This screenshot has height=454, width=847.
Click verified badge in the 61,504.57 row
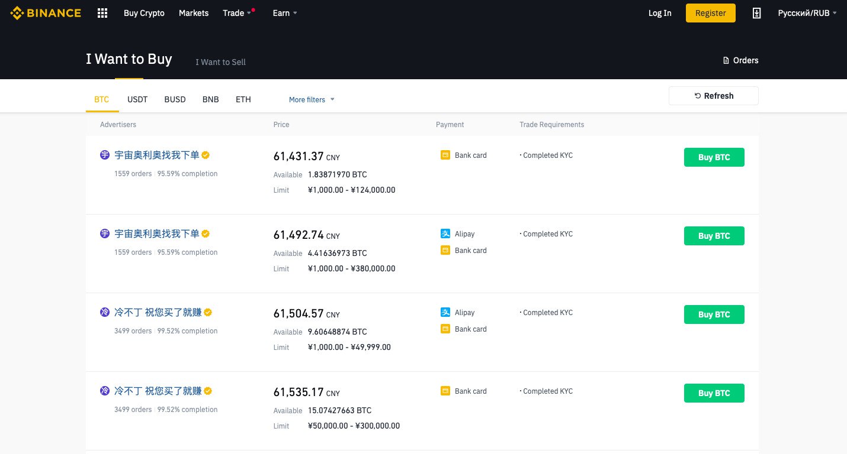208,312
